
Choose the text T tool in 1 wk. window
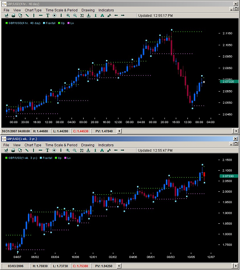[47, 150]
